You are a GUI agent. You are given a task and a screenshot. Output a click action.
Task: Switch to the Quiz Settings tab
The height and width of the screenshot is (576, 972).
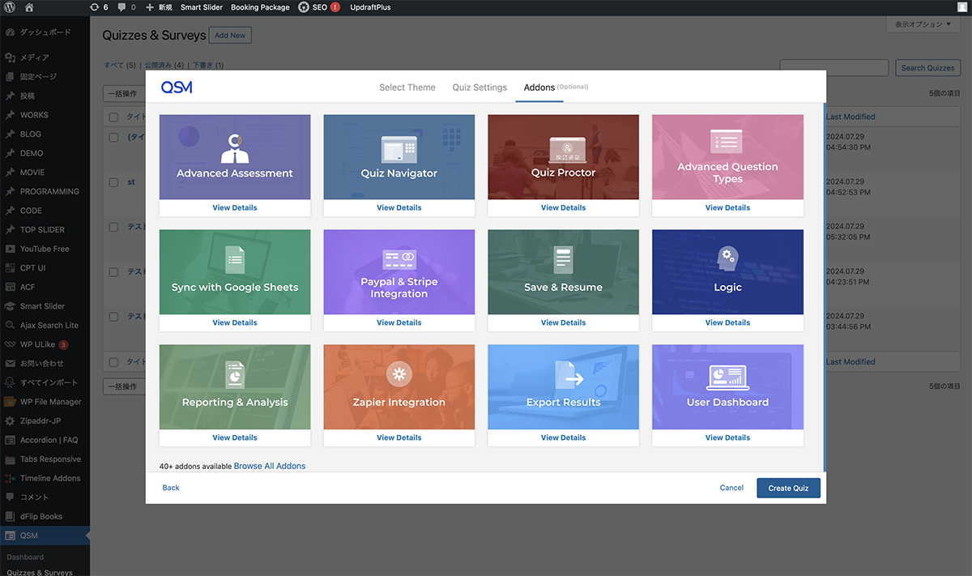pos(480,87)
